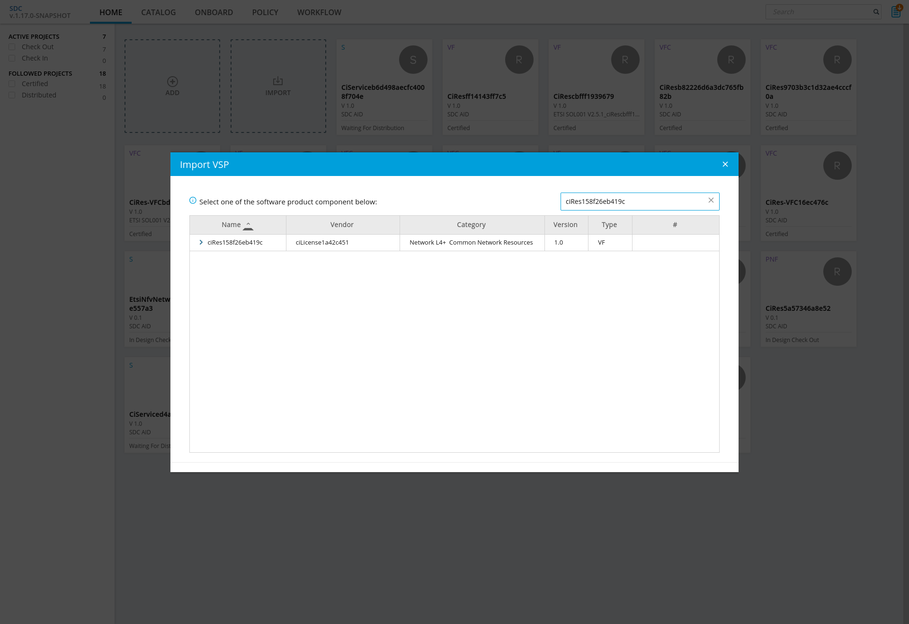Click the R icon on CiRes9703b3c1 card

coord(838,60)
